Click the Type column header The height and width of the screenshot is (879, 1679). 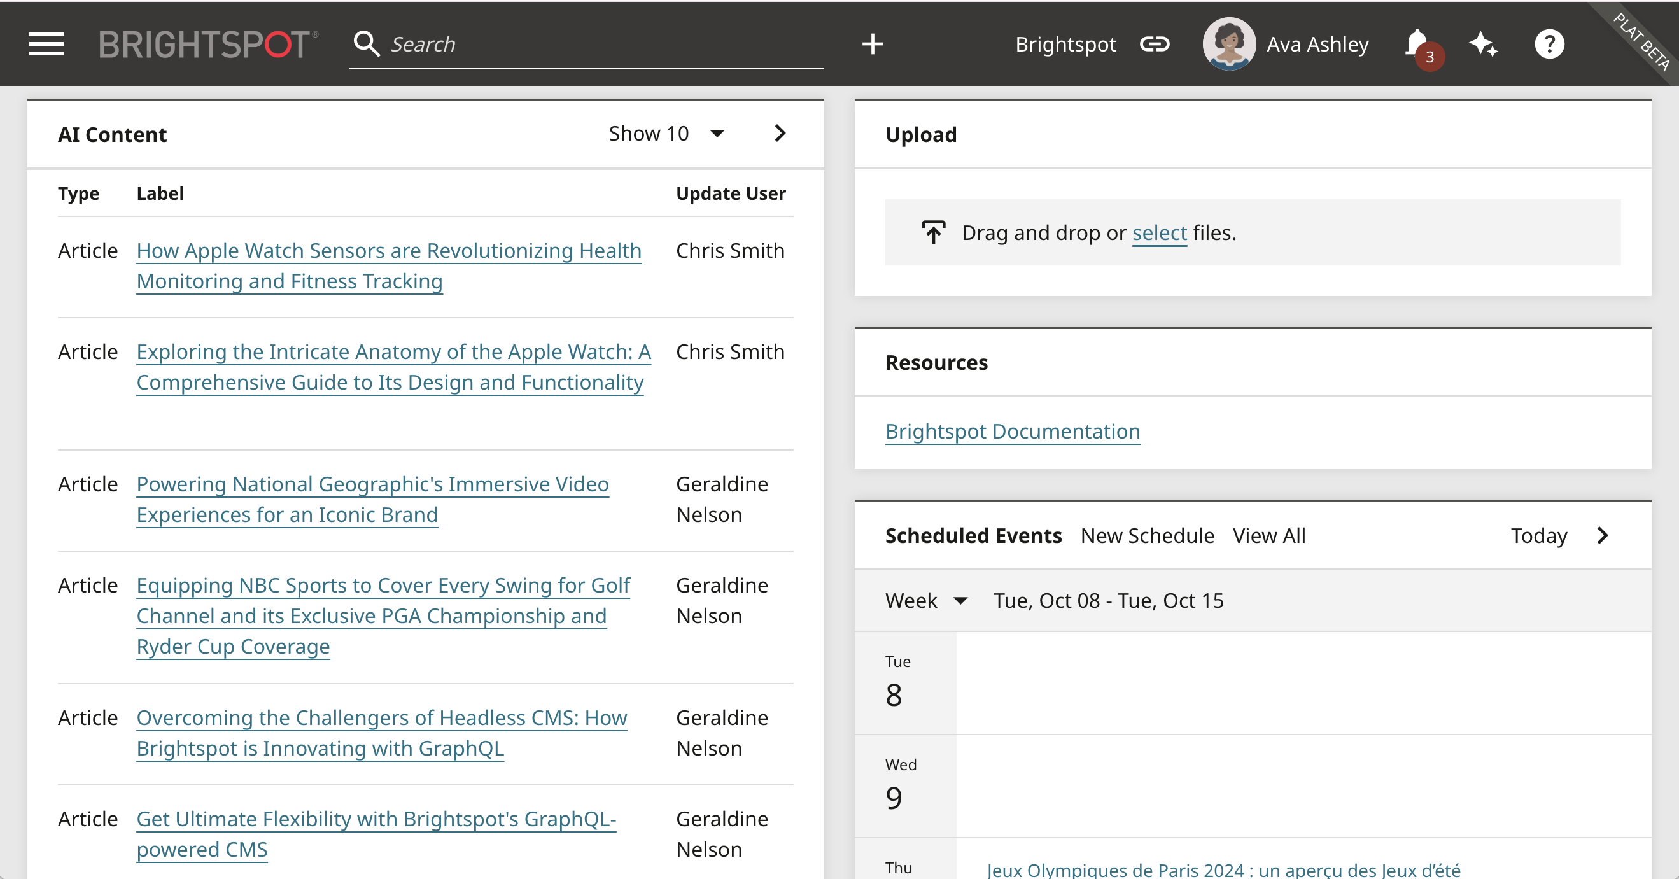pyautogui.click(x=78, y=193)
